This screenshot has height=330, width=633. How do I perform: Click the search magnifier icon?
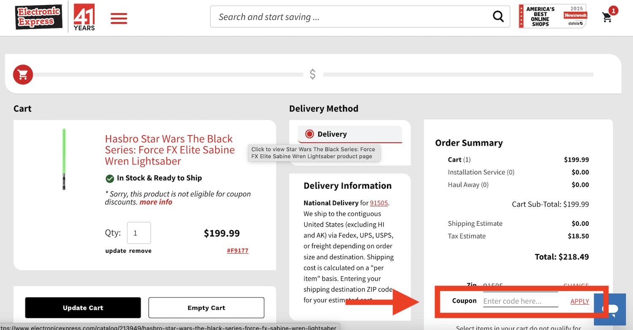click(x=498, y=16)
